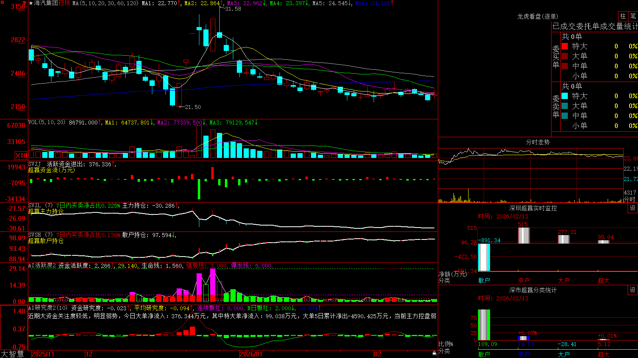
Task: Select 散户 category in 深圳超赢实时监控
Action: point(484,280)
